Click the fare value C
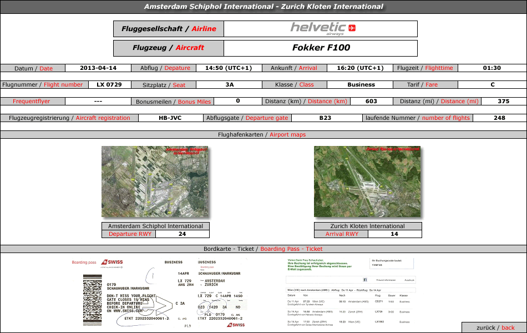Screen dimensions: 527x333 [x=493, y=85]
